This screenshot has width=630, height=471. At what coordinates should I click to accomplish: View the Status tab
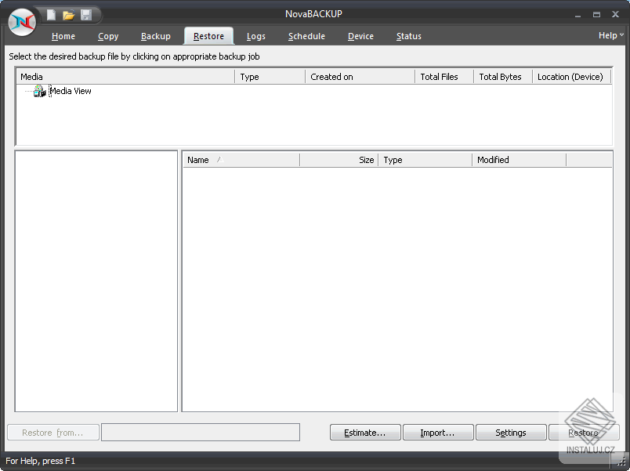(x=408, y=36)
